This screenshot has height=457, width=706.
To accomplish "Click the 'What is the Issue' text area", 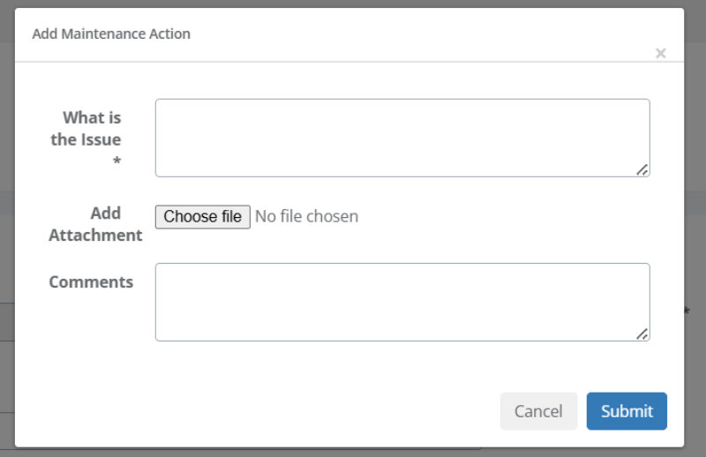I will point(402,138).
